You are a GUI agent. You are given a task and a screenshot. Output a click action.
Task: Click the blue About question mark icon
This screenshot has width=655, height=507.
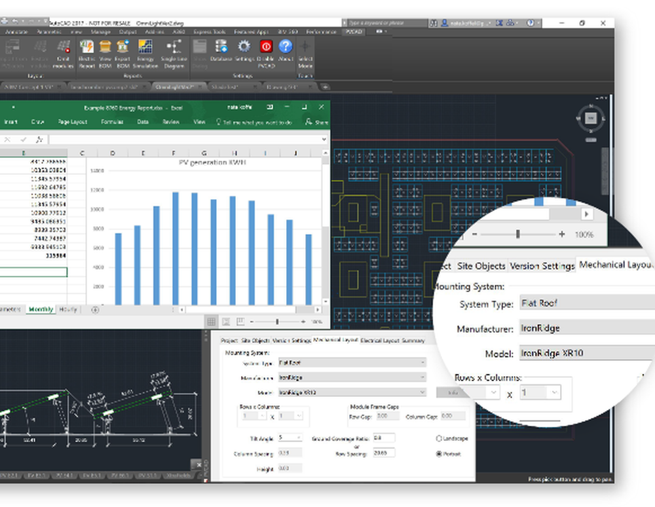tap(286, 47)
